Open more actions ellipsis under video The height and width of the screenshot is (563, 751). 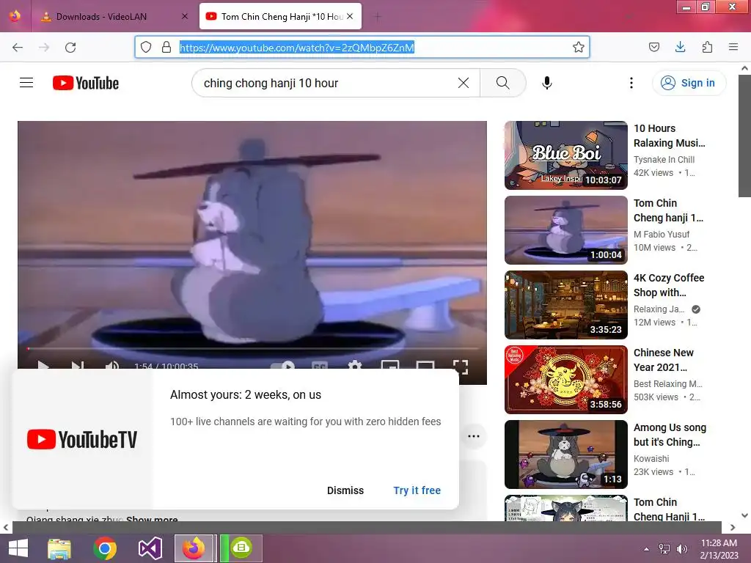473,436
